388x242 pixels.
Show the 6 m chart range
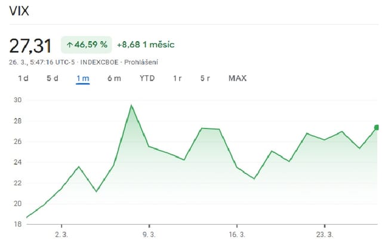(114, 78)
